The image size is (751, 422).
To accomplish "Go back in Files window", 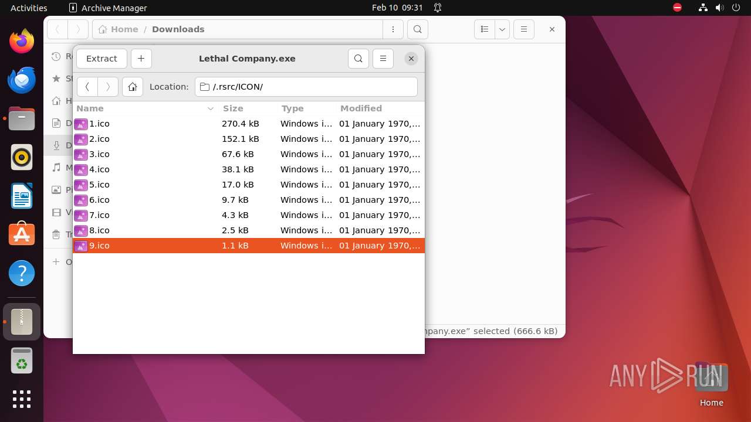I will 57,29.
